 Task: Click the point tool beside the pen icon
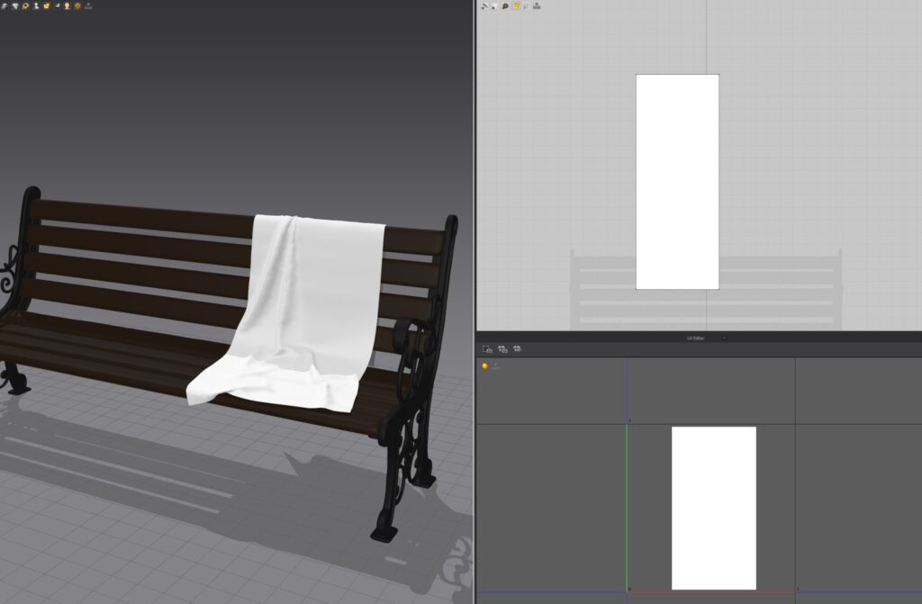point(493,5)
